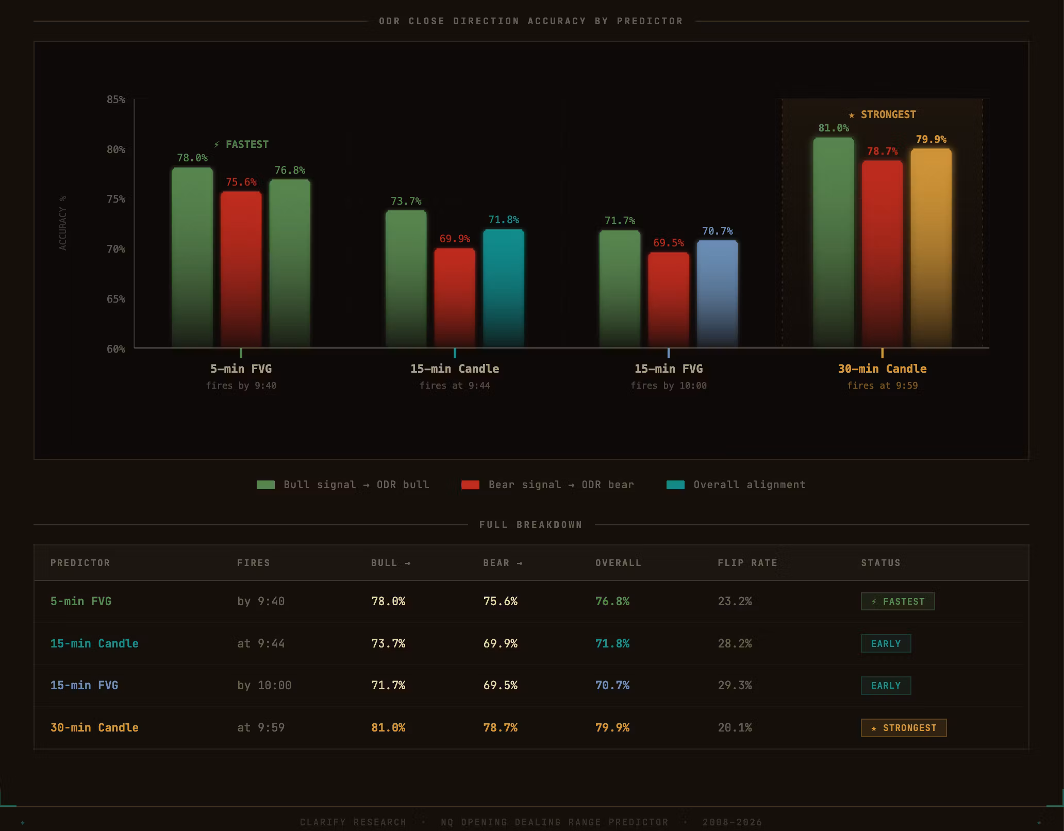Viewport: 1064px width, 831px height.
Task: Click the 69.9% red bar for 15-min Candle
Action: pyautogui.click(x=455, y=298)
